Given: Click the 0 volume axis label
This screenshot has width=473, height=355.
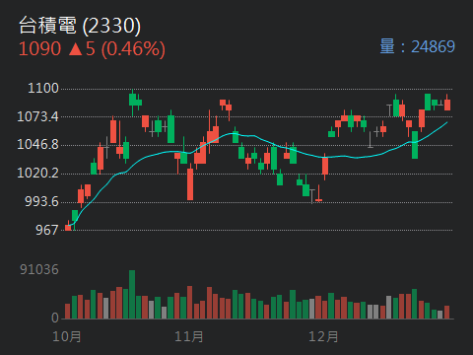Looking at the screenshot, I should (x=55, y=318).
